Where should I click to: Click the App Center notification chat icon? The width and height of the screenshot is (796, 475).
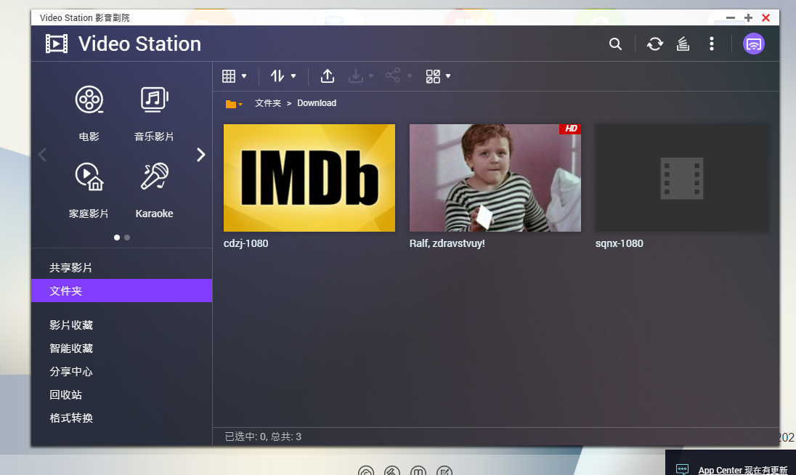pos(682,469)
